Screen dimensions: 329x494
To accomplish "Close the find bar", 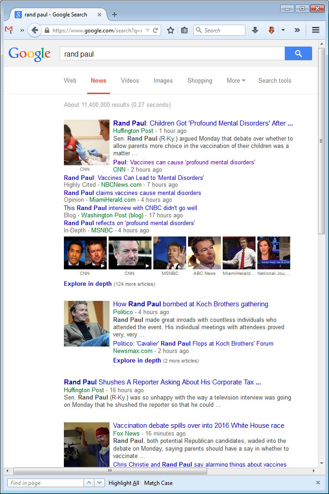I will (x=318, y=483).
